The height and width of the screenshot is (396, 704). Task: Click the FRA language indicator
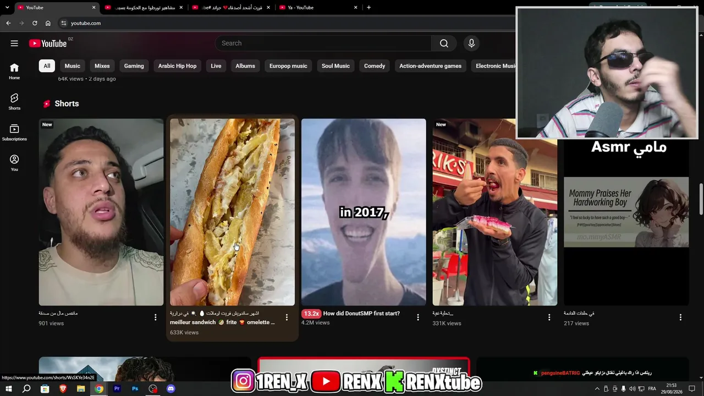coord(652,389)
